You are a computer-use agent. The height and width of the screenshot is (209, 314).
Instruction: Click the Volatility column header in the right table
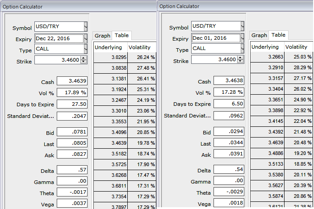tap(297, 47)
